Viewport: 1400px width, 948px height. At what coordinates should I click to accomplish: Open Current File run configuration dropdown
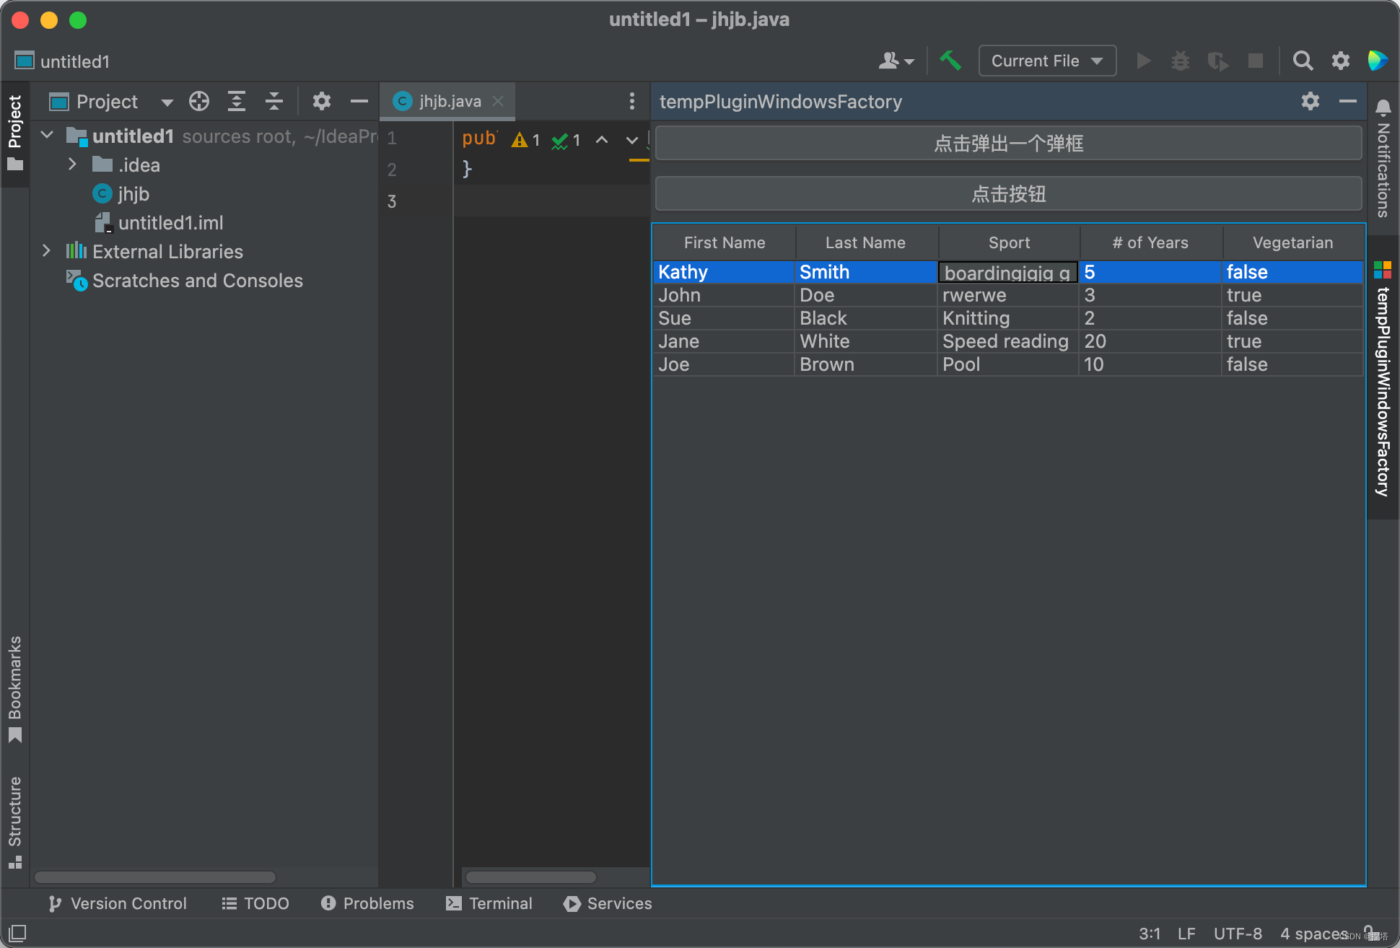pyautogui.click(x=1047, y=61)
